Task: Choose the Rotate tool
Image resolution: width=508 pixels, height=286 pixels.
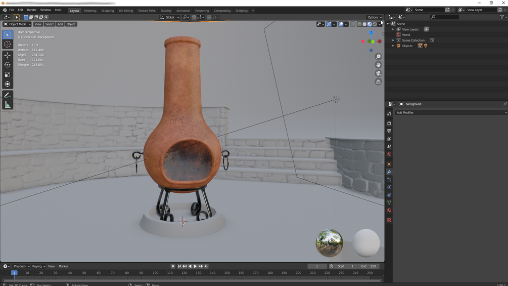Action: click(8, 65)
